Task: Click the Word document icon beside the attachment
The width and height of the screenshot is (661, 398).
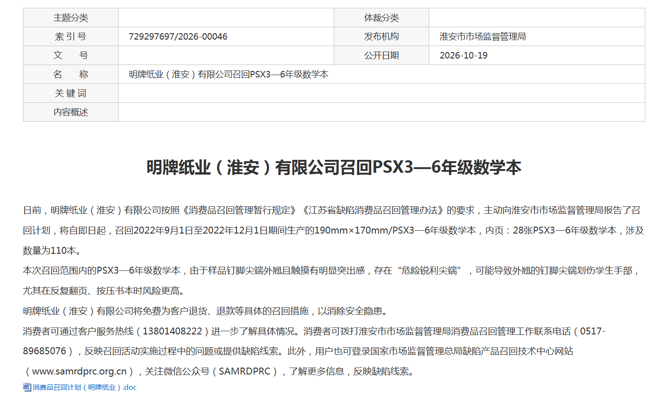Action: (27, 387)
